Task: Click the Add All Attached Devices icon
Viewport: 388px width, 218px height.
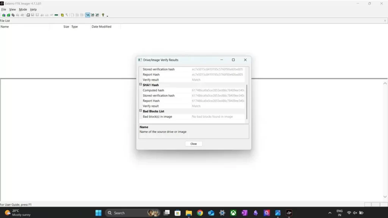Action: click(8, 15)
